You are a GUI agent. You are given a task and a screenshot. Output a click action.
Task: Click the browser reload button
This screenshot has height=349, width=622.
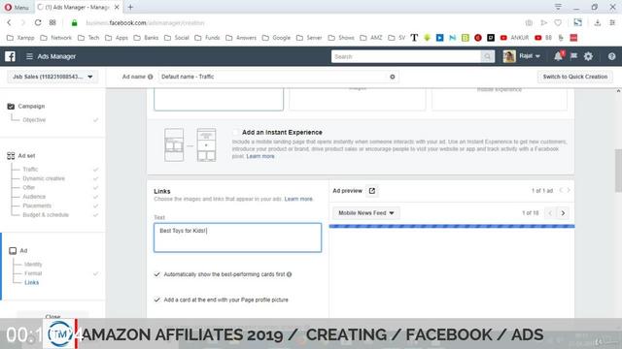(38, 22)
